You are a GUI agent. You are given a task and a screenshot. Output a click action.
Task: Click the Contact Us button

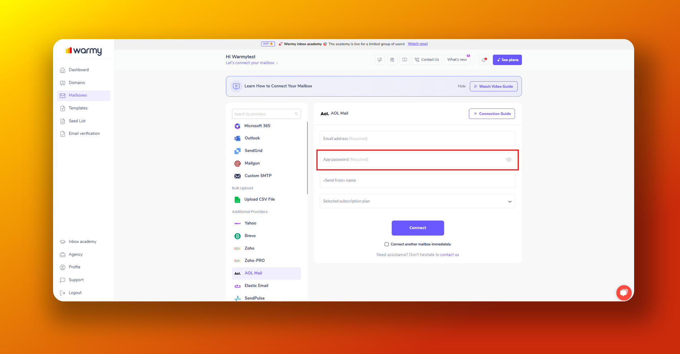tap(427, 60)
